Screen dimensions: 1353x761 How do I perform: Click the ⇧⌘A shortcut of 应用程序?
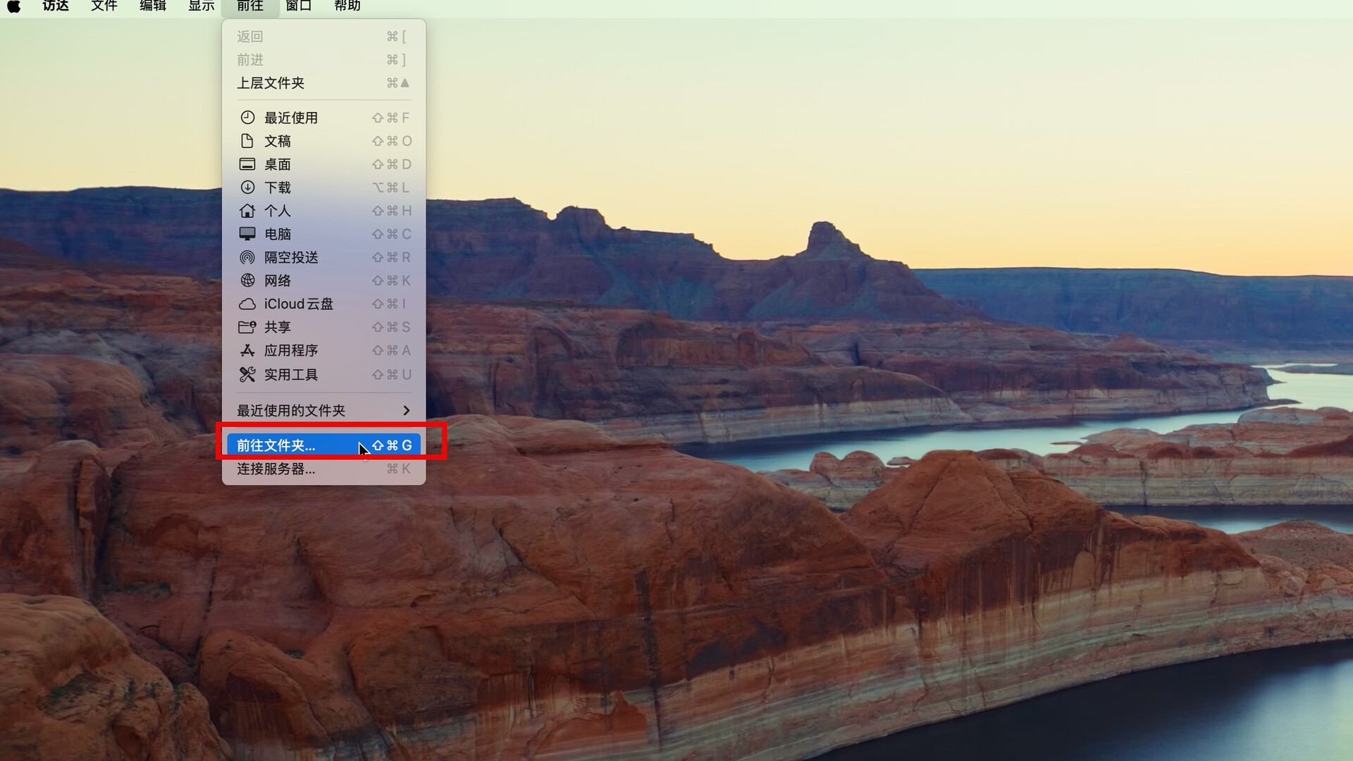click(x=391, y=350)
